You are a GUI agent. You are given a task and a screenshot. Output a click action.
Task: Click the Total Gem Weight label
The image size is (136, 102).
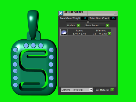[70, 18]
